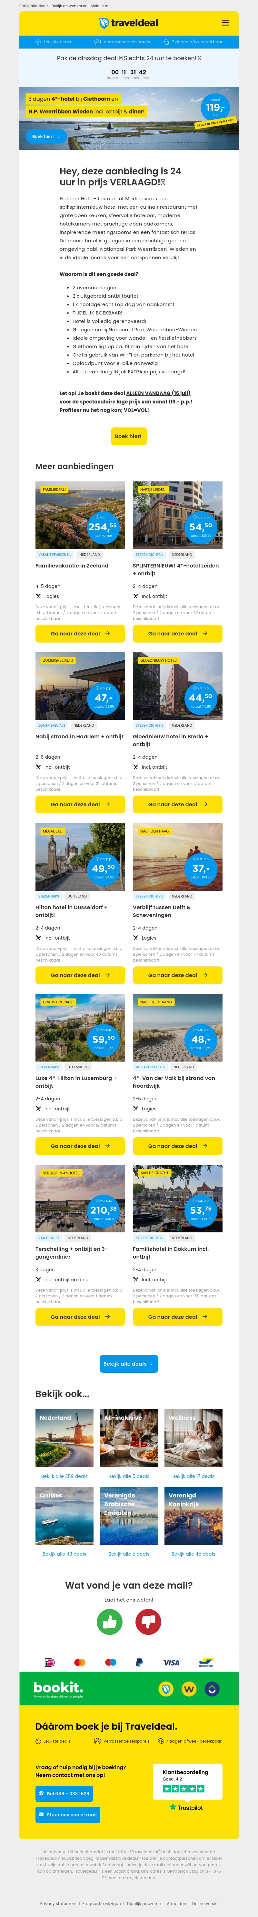
Task: Click 'Bekijk alle deals →' blue button
Action: coord(129,1363)
